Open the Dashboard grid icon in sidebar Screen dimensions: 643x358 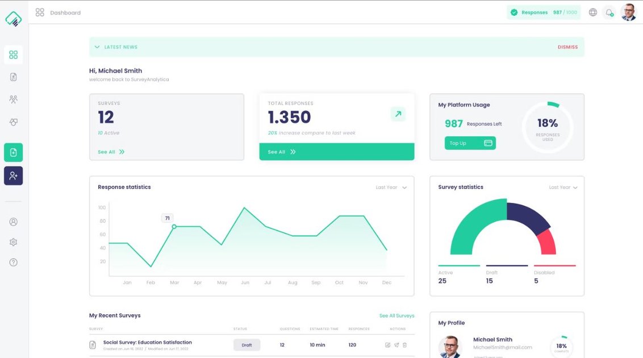coord(14,54)
